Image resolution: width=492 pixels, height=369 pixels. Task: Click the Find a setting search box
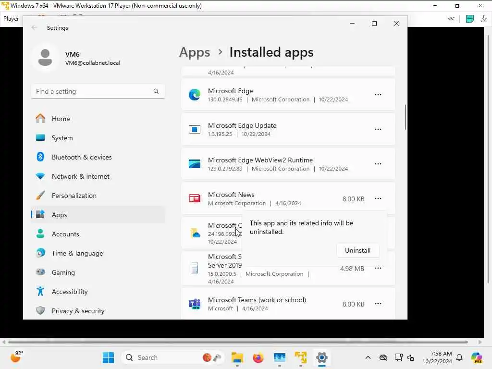98,91
